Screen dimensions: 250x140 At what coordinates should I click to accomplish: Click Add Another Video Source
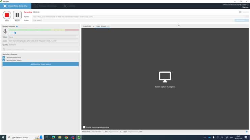[41, 64]
